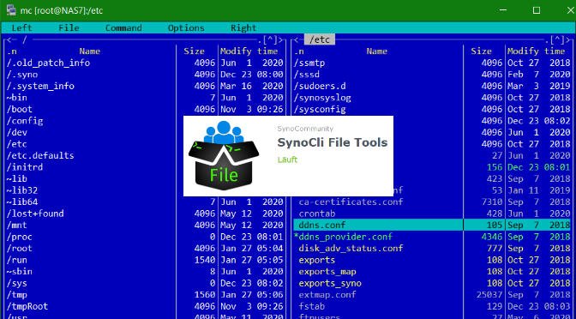Select the ~lib32 symlink entry
Viewport: 576px width, 319px height.
(21, 190)
